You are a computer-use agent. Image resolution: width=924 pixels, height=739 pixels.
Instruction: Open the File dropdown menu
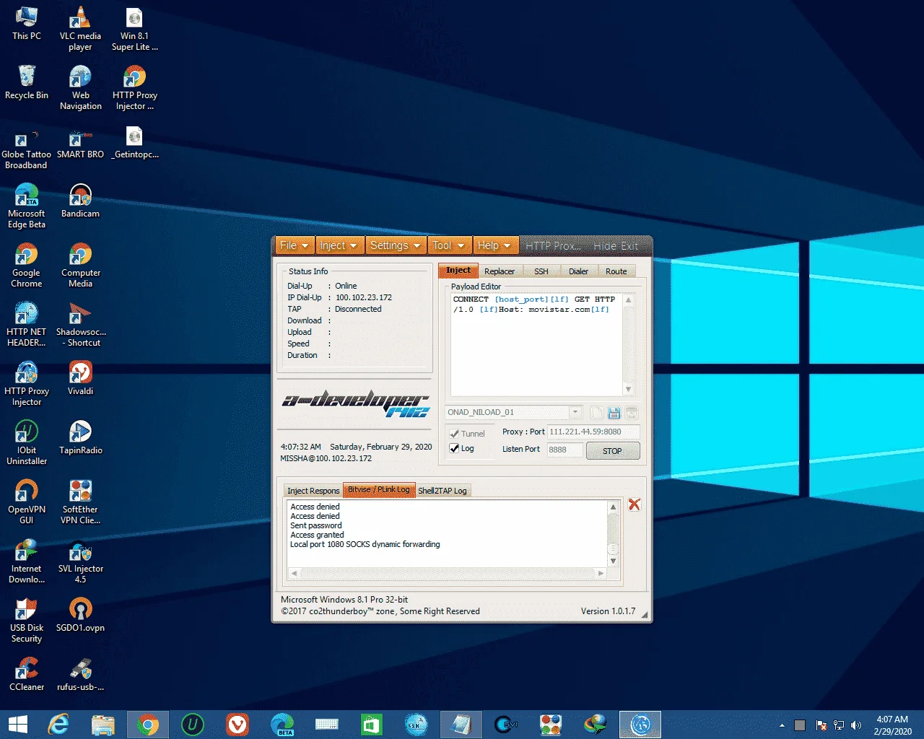[294, 245]
